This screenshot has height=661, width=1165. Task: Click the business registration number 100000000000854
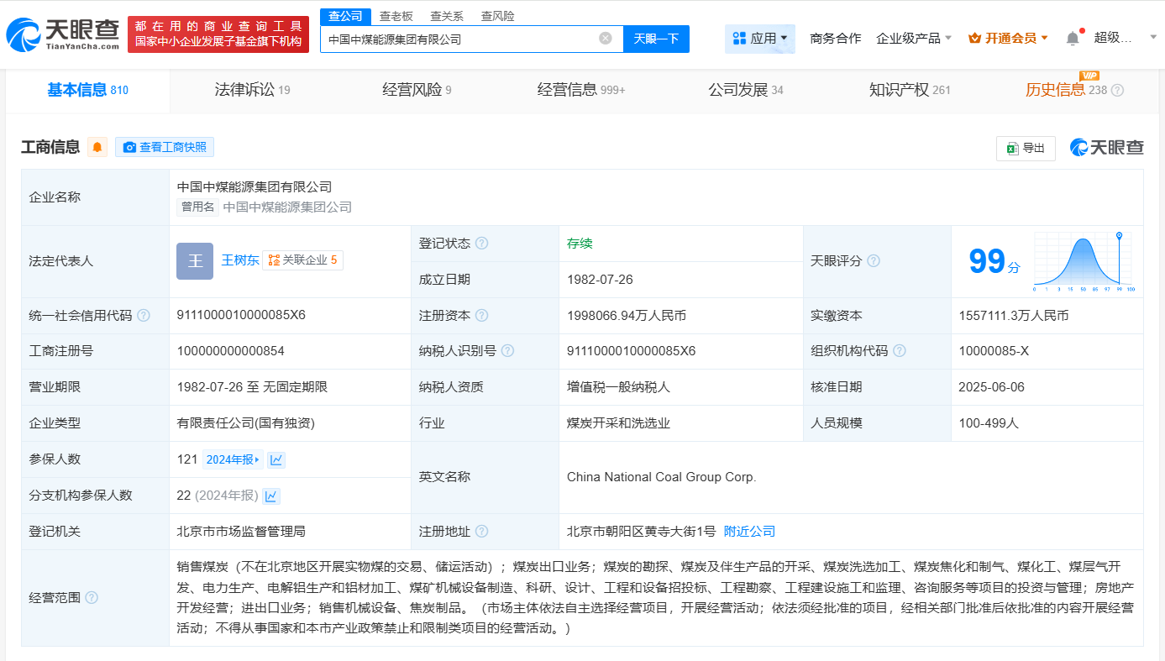click(231, 351)
